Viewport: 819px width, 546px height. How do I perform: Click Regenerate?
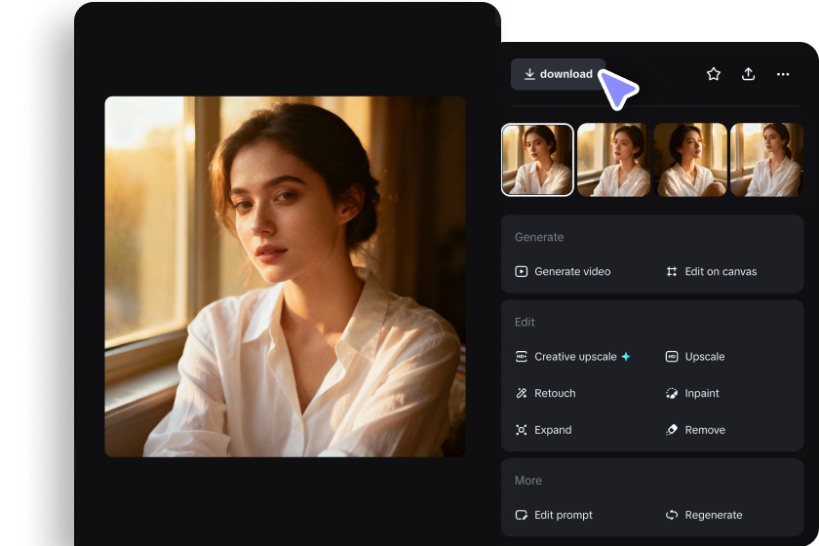[x=704, y=515]
